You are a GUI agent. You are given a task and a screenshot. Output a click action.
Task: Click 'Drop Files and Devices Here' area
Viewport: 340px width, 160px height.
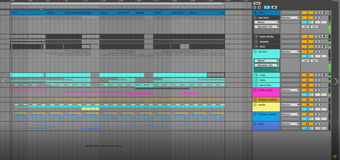(x=104, y=146)
